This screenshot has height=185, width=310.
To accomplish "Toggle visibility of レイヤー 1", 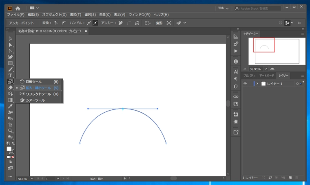I will click(245, 83).
